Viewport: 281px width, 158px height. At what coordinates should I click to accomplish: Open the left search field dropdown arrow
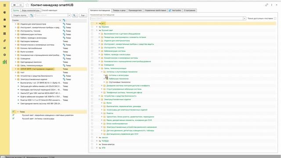(69, 15)
